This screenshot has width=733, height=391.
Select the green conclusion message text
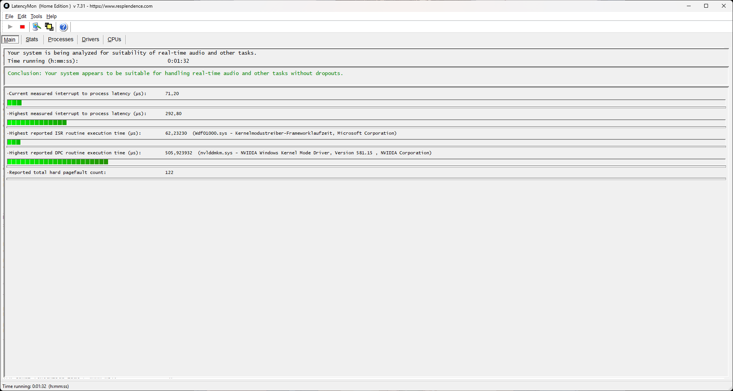pos(174,73)
